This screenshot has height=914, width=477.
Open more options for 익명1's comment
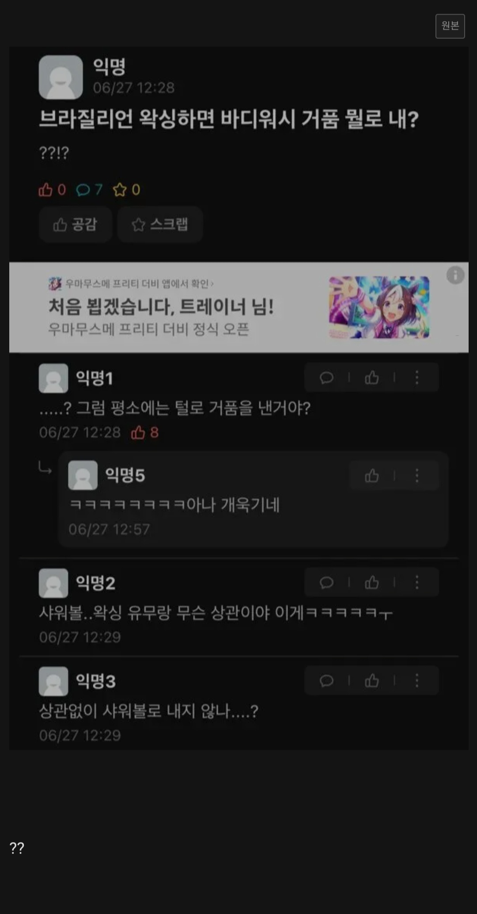[x=416, y=378]
